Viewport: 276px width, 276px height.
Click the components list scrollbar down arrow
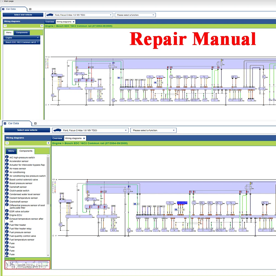(48, 255)
